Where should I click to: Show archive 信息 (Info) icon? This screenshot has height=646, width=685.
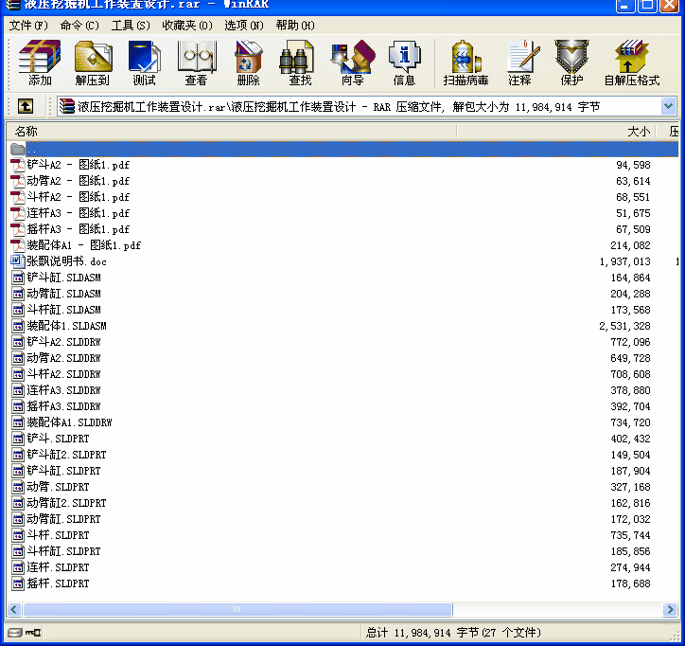(404, 63)
